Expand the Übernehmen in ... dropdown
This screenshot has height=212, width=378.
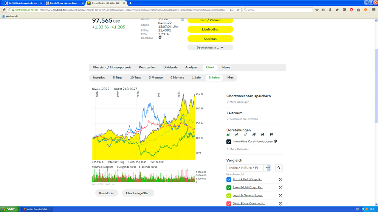(210, 48)
